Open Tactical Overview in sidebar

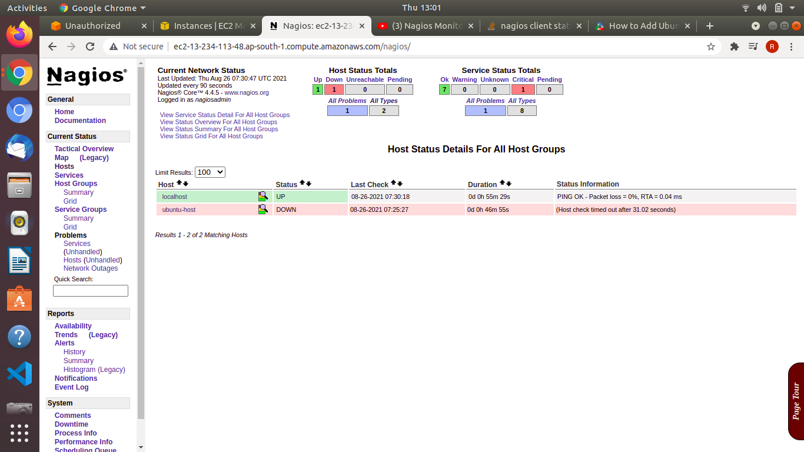[84, 149]
